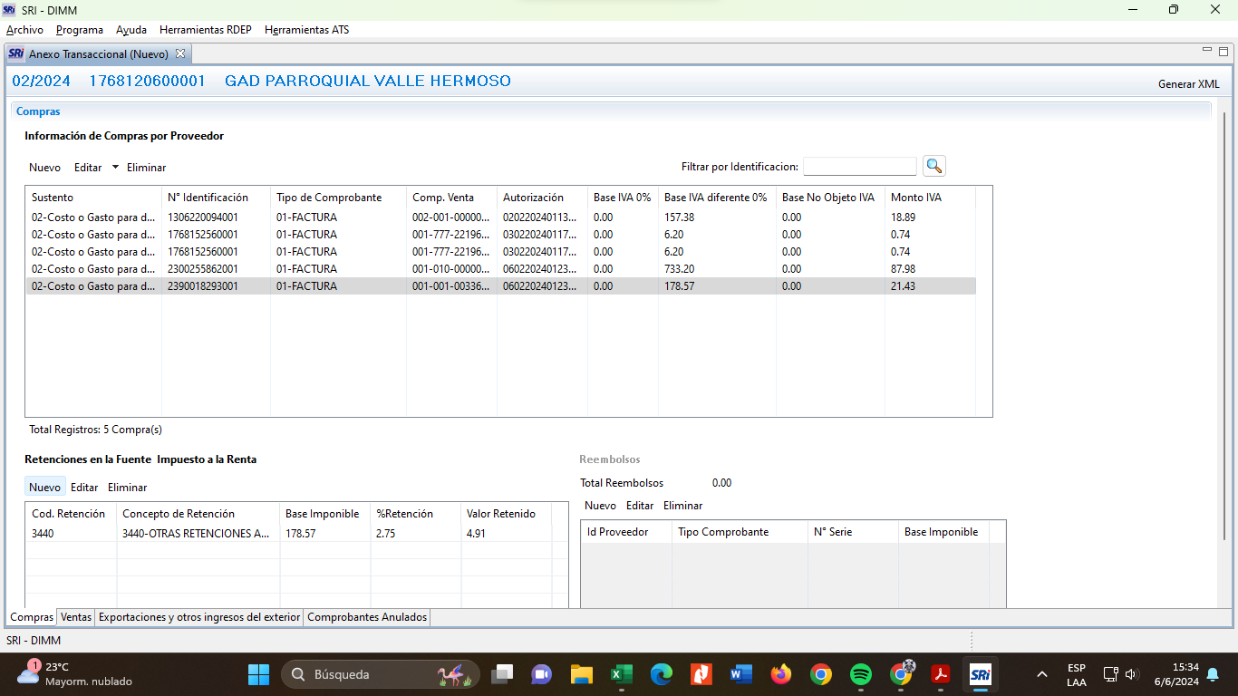Open the File Explorer taskbar icon

click(x=582, y=674)
